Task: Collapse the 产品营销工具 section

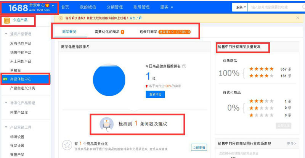Action: coord(6,127)
